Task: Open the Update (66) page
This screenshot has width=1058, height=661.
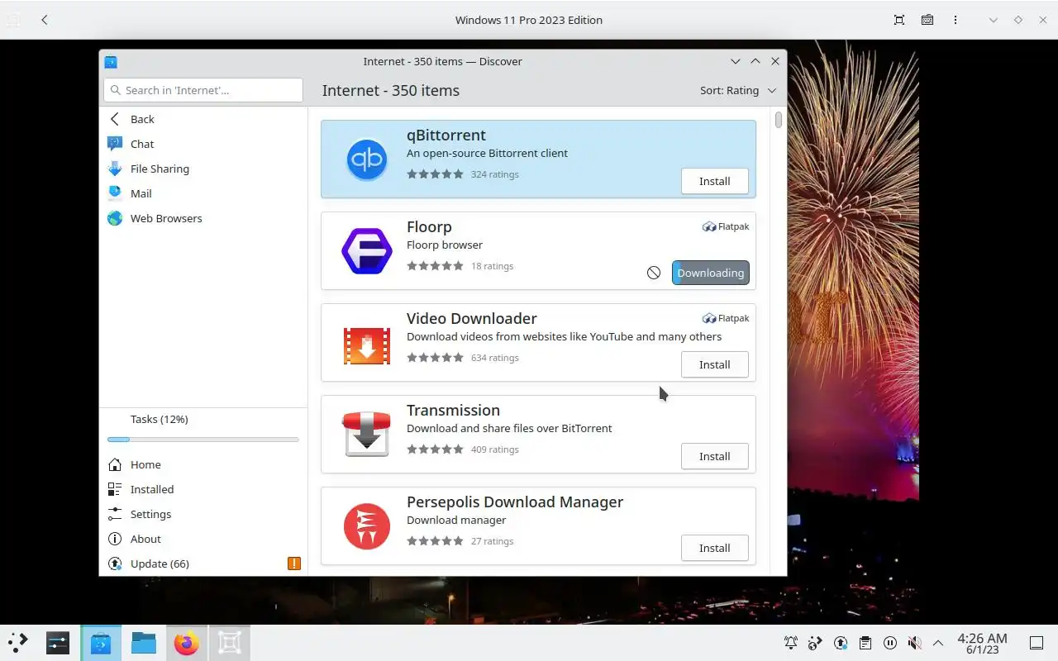Action: [203, 564]
